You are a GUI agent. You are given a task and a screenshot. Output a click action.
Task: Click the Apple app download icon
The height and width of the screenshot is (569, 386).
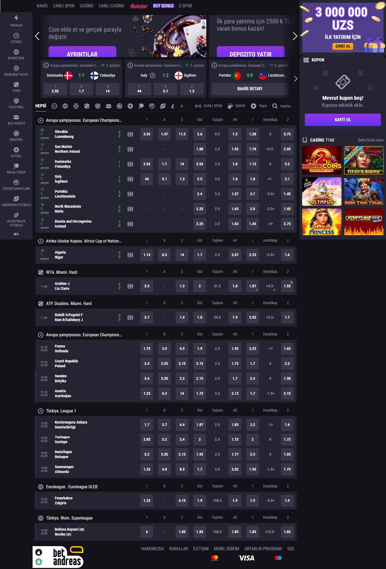tap(39, 552)
